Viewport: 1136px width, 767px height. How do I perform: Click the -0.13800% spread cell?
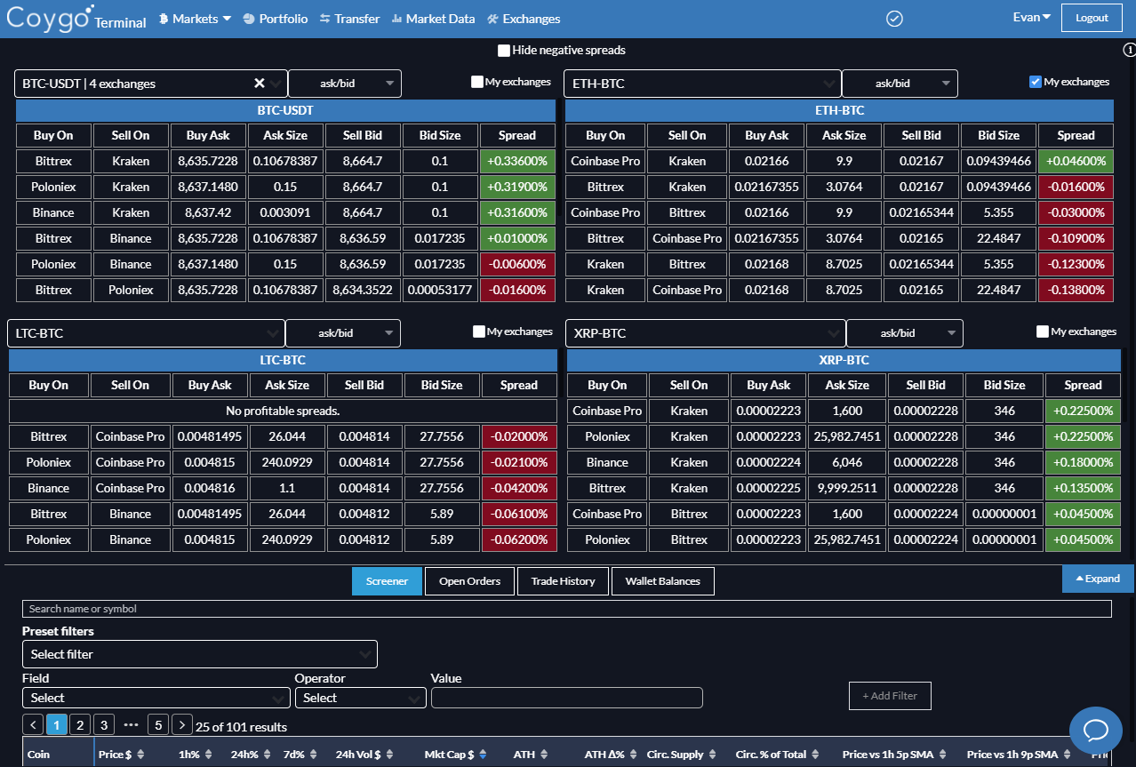point(1076,290)
